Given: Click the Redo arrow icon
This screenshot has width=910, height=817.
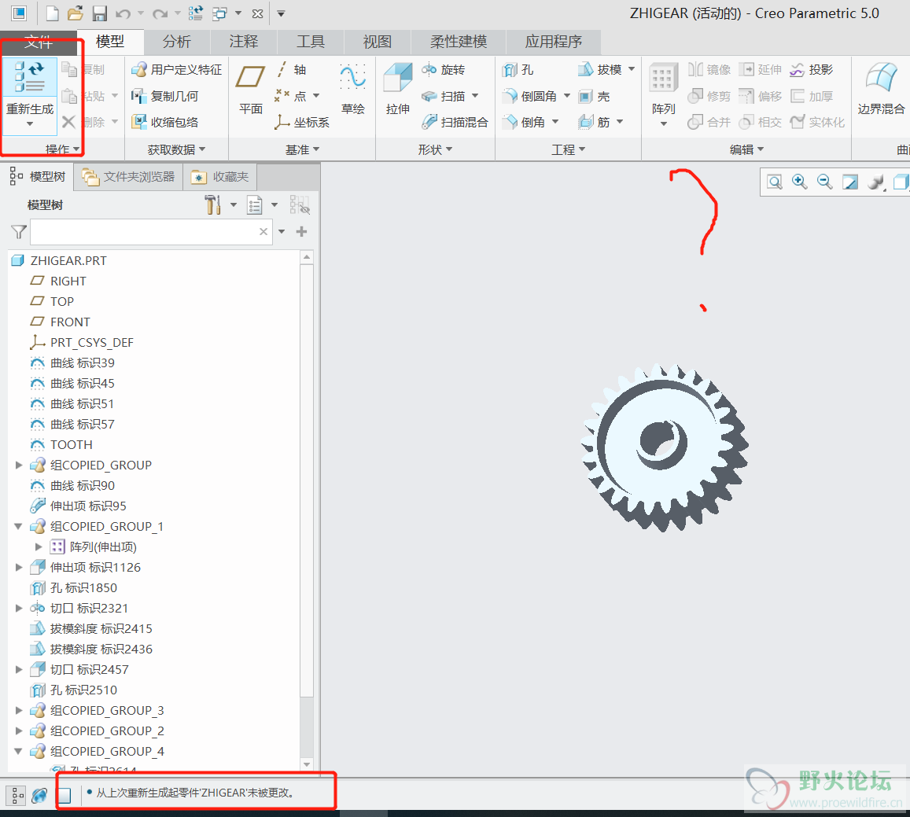Looking at the screenshot, I should pyautogui.click(x=160, y=13).
